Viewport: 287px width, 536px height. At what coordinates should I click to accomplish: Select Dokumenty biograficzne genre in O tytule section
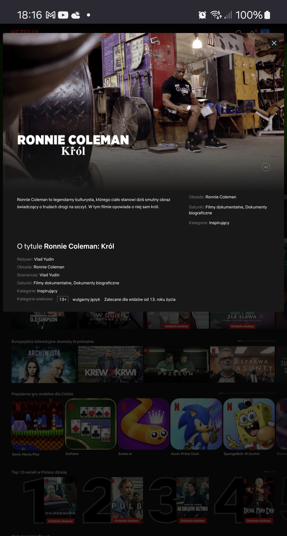tap(96, 283)
